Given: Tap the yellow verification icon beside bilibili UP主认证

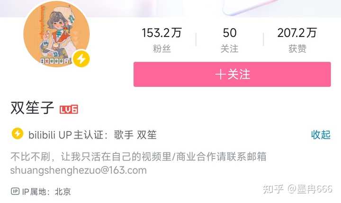Looking at the screenshot, I should (18, 133).
